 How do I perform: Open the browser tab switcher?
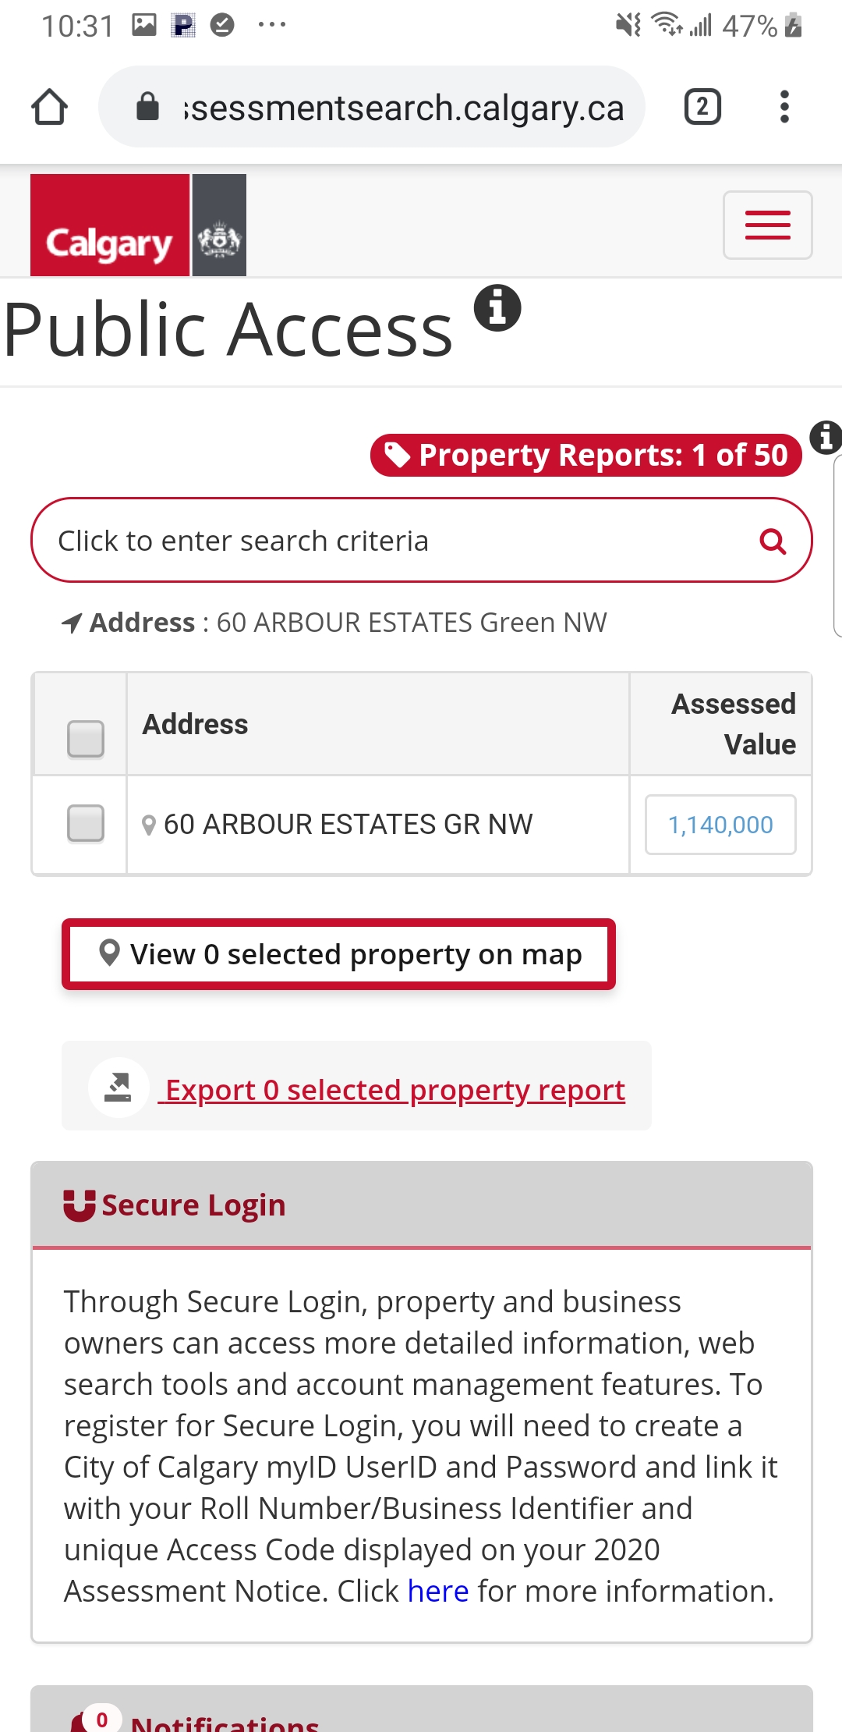tap(702, 107)
